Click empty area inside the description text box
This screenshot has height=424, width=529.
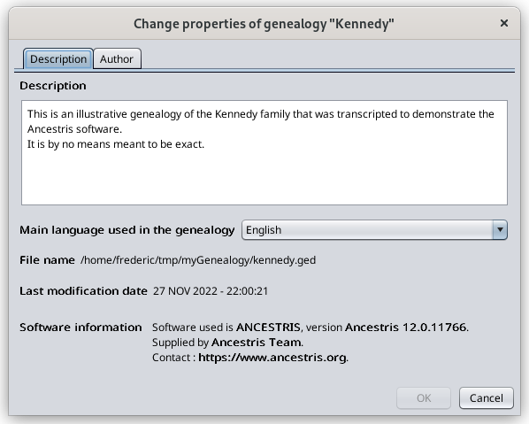(x=264, y=177)
